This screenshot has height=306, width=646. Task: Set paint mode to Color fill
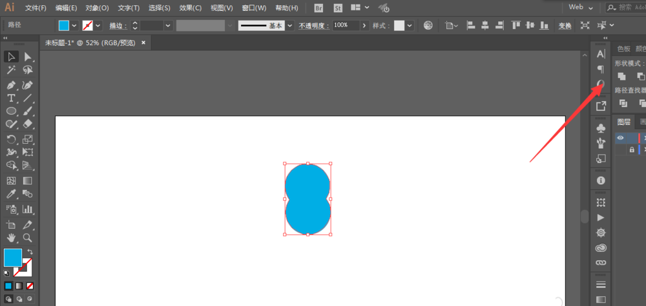coord(8,286)
